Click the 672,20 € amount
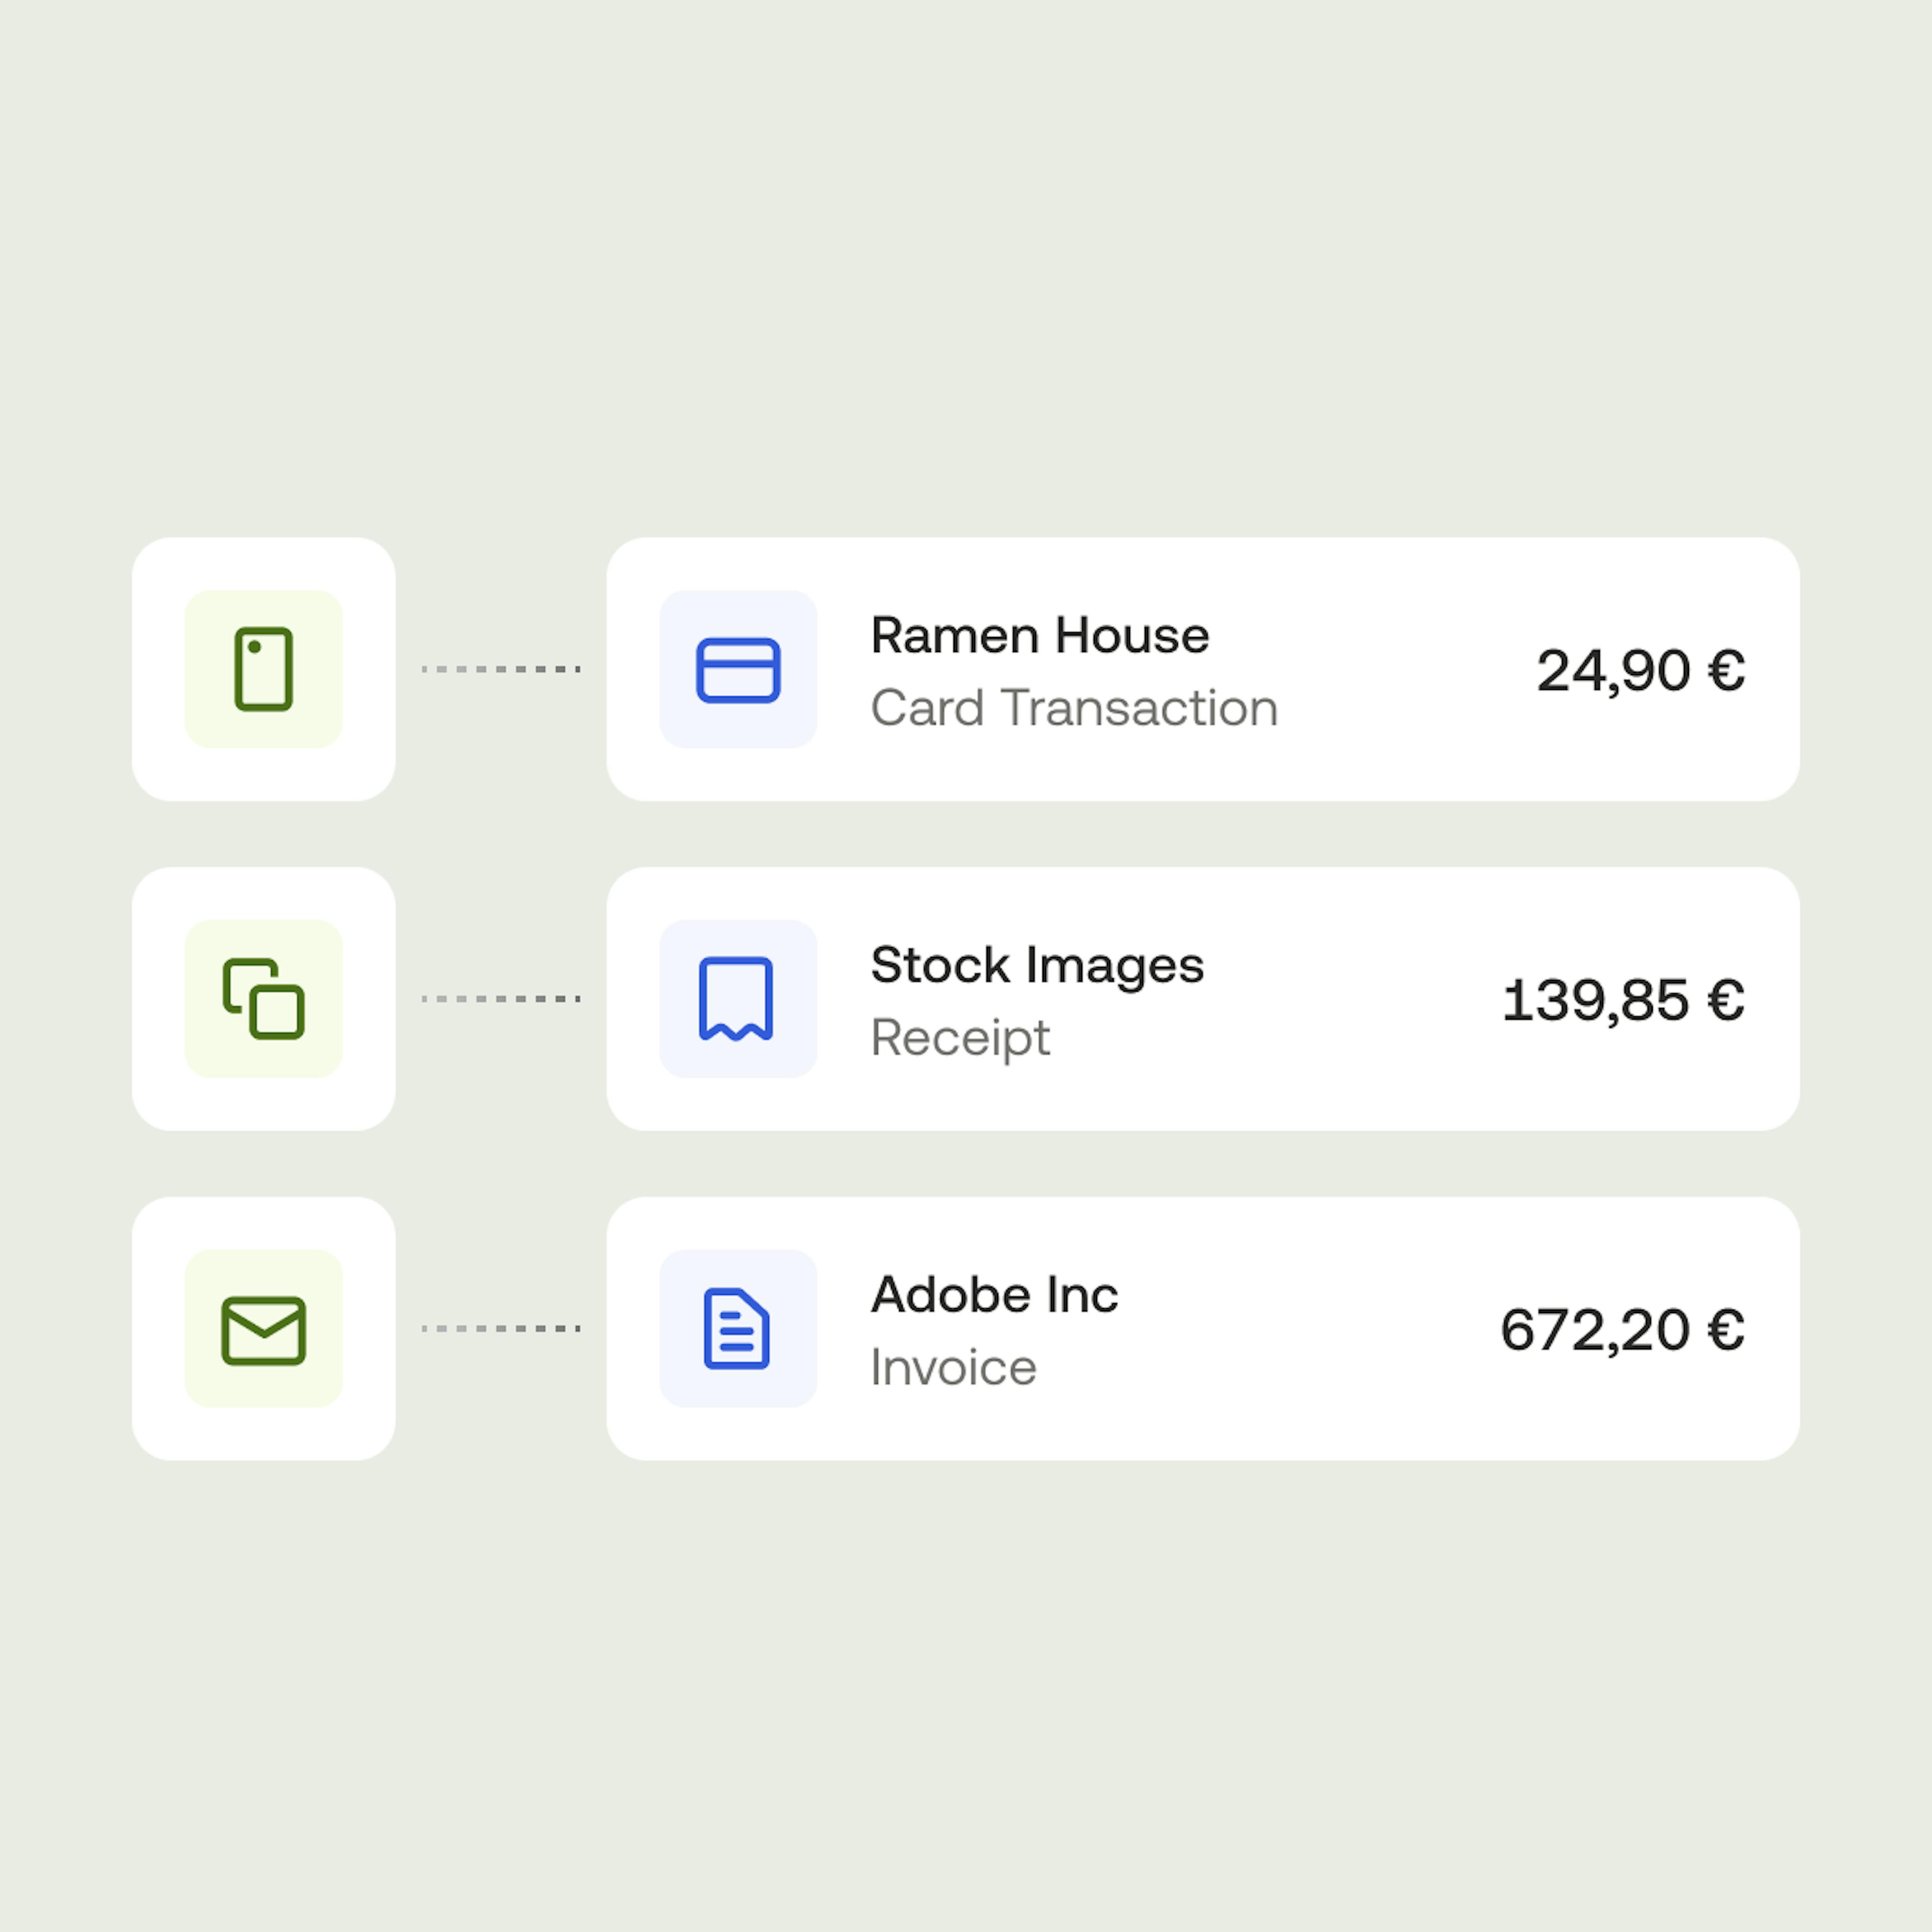 tap(1622, 1330)
